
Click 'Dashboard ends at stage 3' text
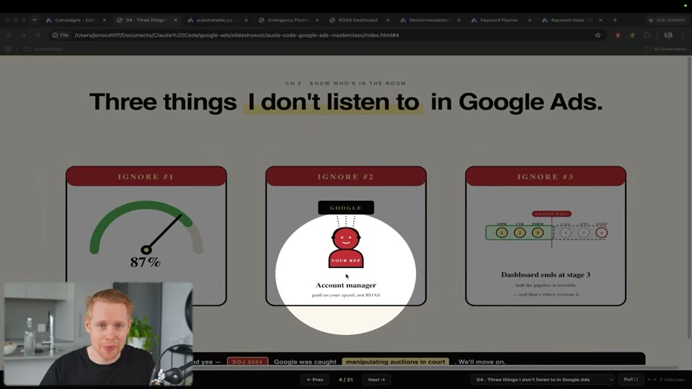point(546,274)
